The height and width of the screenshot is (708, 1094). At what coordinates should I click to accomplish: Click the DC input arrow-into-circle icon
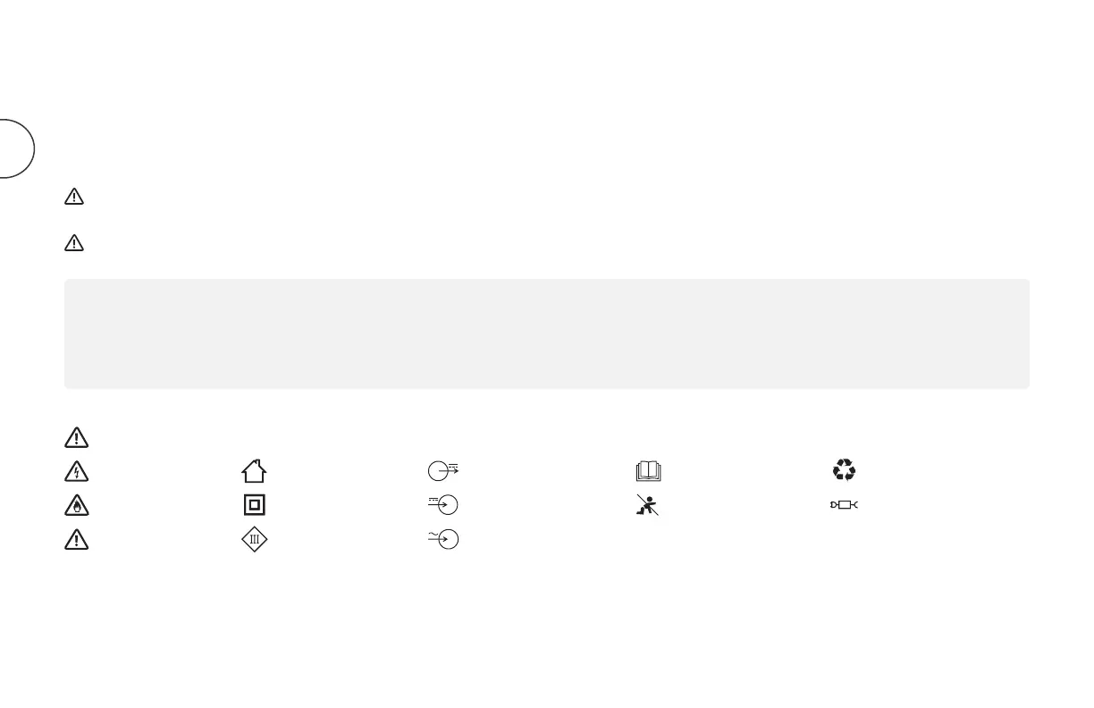pos(443,505)
